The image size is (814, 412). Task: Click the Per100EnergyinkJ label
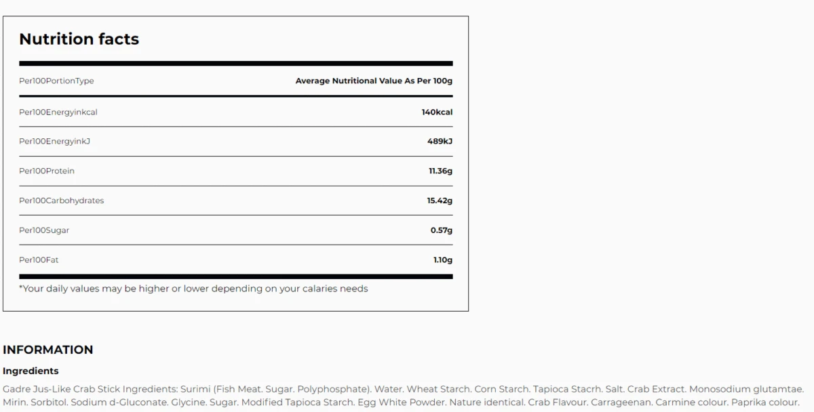pos(54,142)
